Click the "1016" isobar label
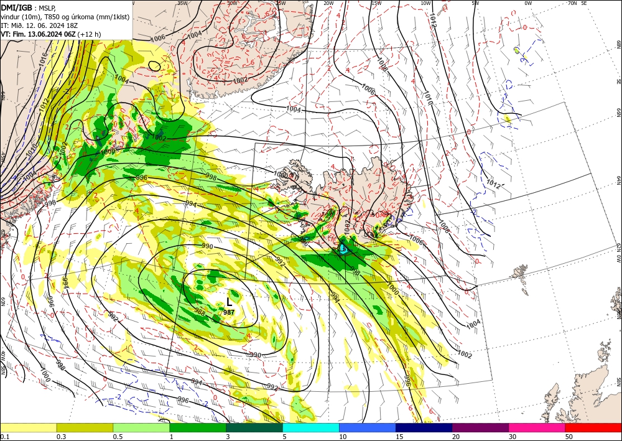The height and width of the screenshot is (441, 622). tap(44, 59)
